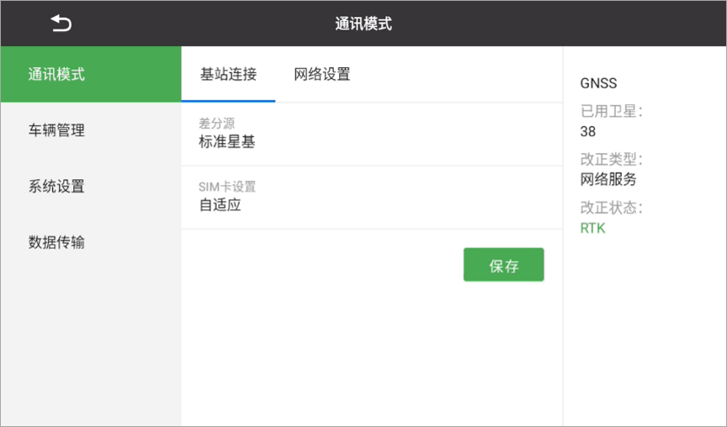Open 数据传输 in the sidebar
This screenshot has width=727, height=427.
point(91,242)
